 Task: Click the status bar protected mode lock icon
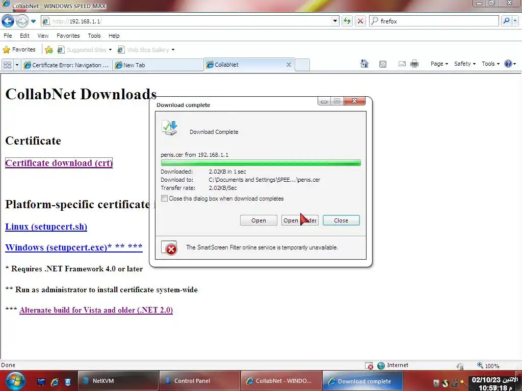(460, 366)
